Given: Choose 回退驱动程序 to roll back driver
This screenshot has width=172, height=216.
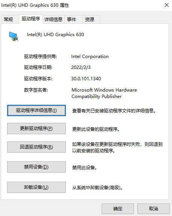Looking at the screenshot, I should tap(37, 147).
